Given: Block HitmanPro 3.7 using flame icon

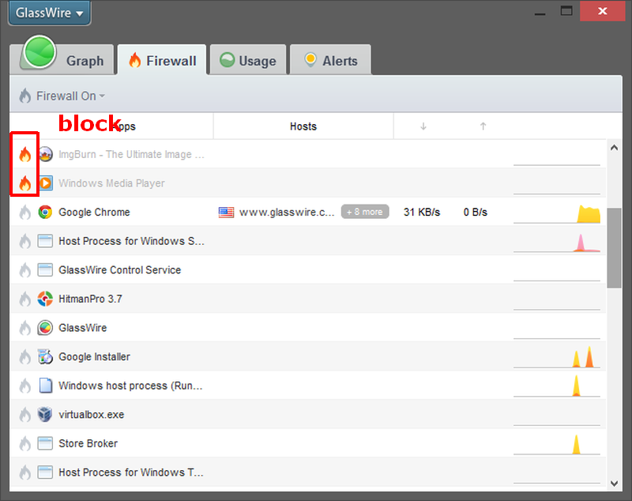Looking at the screenshot, I should tap(25, 299).
